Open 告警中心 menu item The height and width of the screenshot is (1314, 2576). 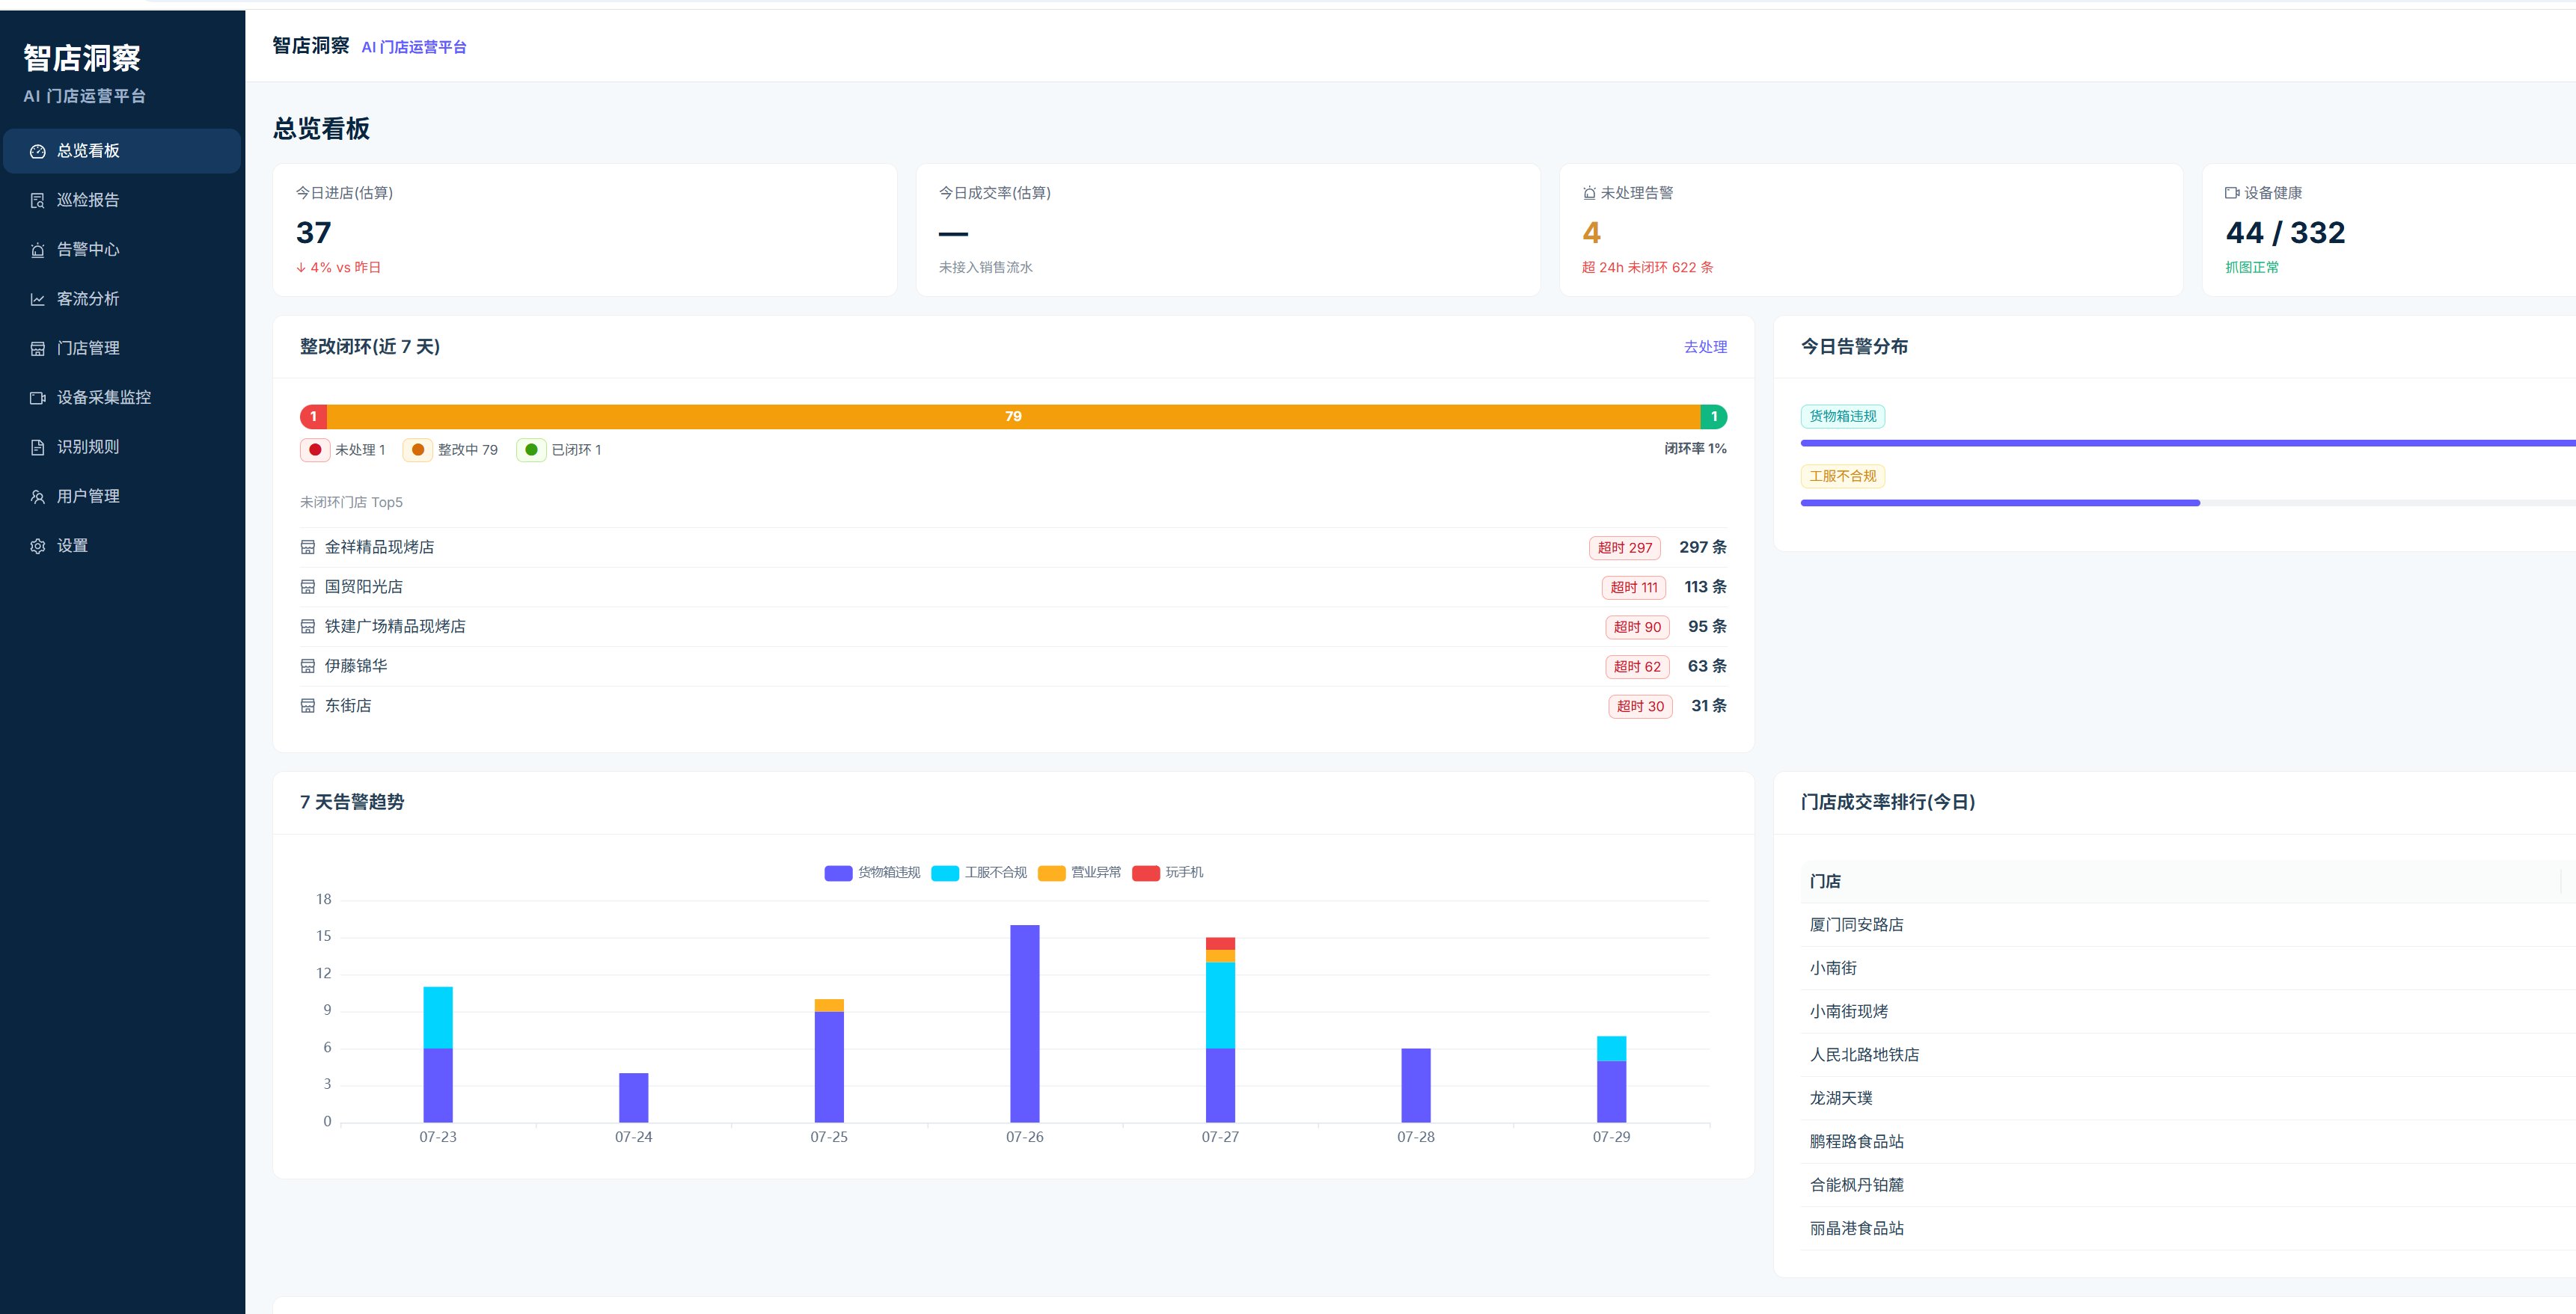122,250
